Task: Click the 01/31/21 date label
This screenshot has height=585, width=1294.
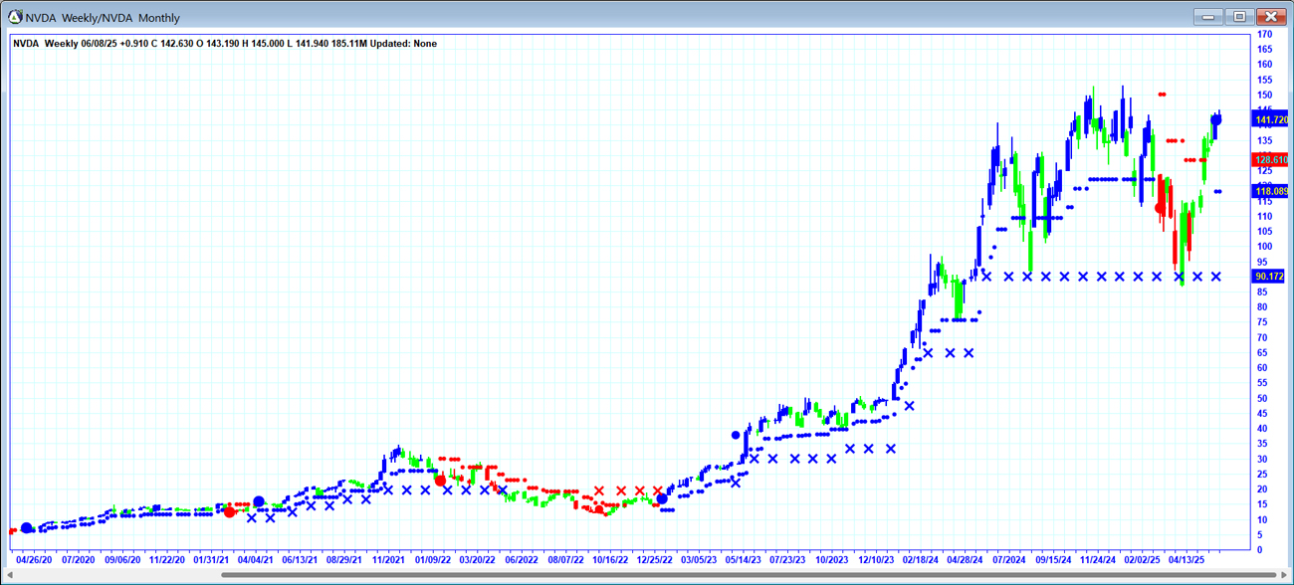Action: [212, 560]
